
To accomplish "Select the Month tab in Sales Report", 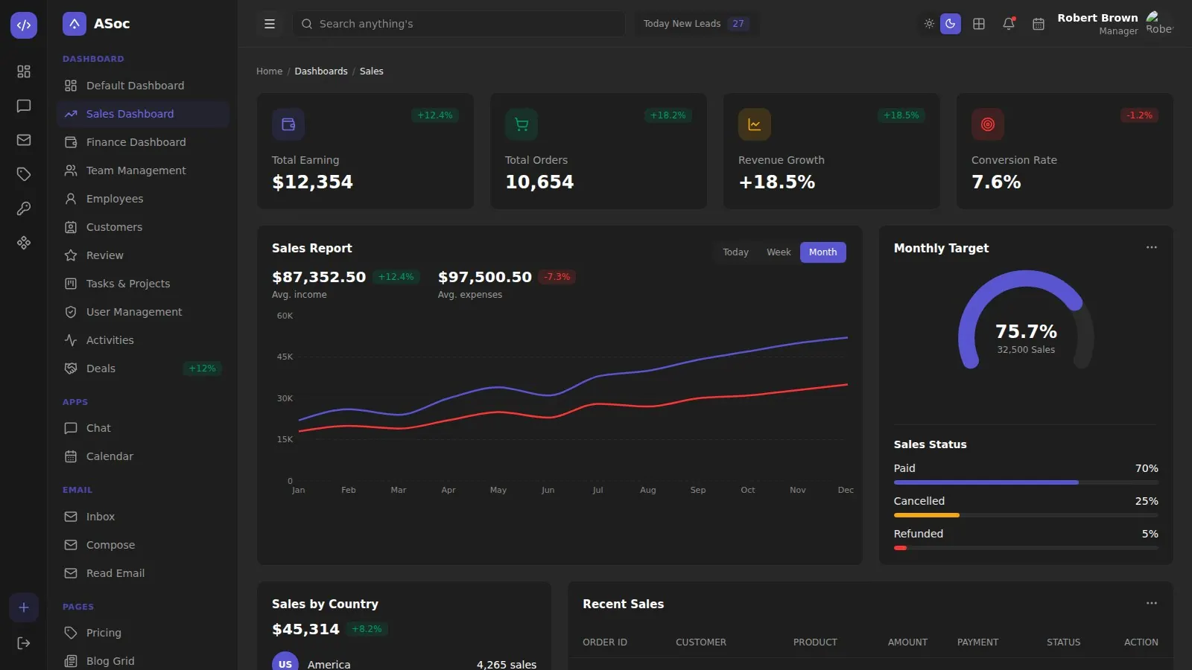I will [823, 252].
